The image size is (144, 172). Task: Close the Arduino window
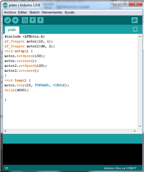coord(136,4)
